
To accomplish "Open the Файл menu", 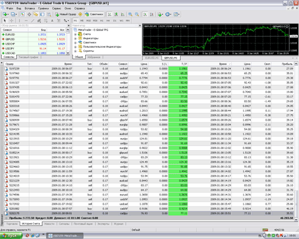I will [x=10, y=8].
